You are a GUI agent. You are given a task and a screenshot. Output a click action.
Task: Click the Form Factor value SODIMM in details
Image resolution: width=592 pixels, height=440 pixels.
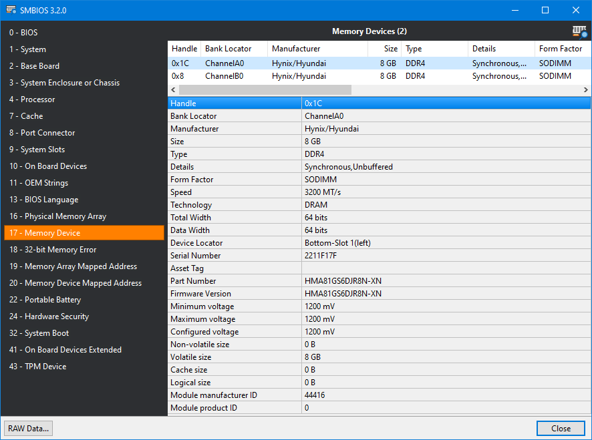(321, 180)
